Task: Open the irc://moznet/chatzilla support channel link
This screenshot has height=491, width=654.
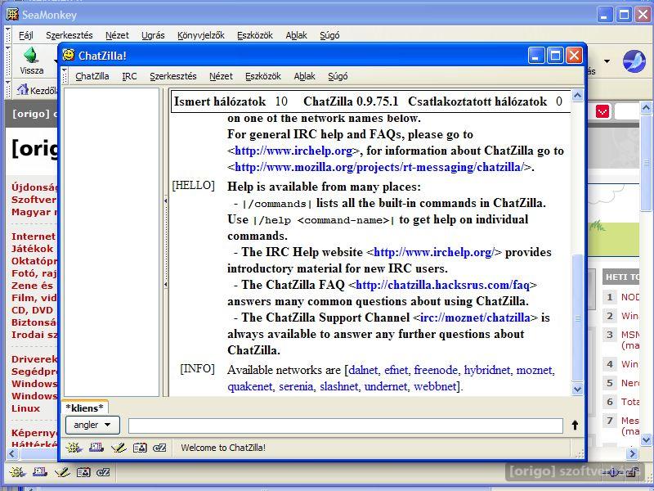Action: [x=475, y=318]
